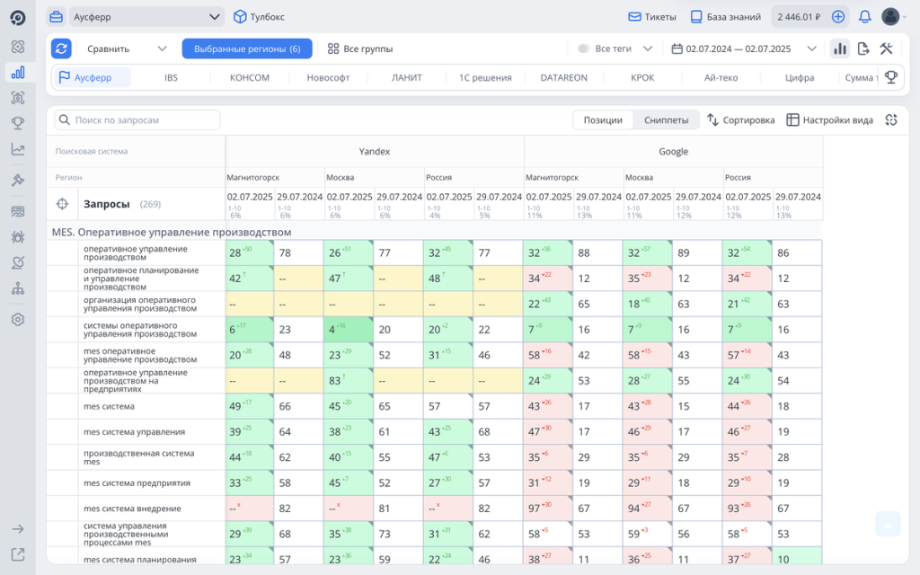The width and height of the screenshot is (920, 575).
Task: Expand the Все теги dropdown arrow
Action: 648,49
